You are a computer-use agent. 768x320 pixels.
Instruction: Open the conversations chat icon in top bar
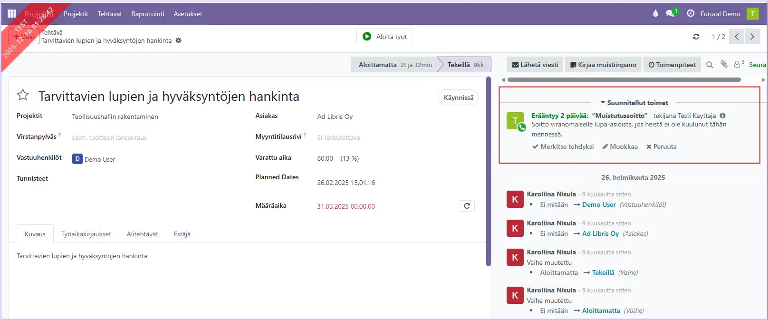(670, 14)
